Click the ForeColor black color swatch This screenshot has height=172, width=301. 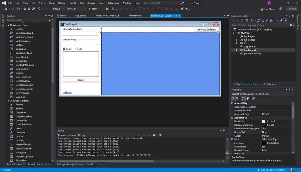point(264,143)
